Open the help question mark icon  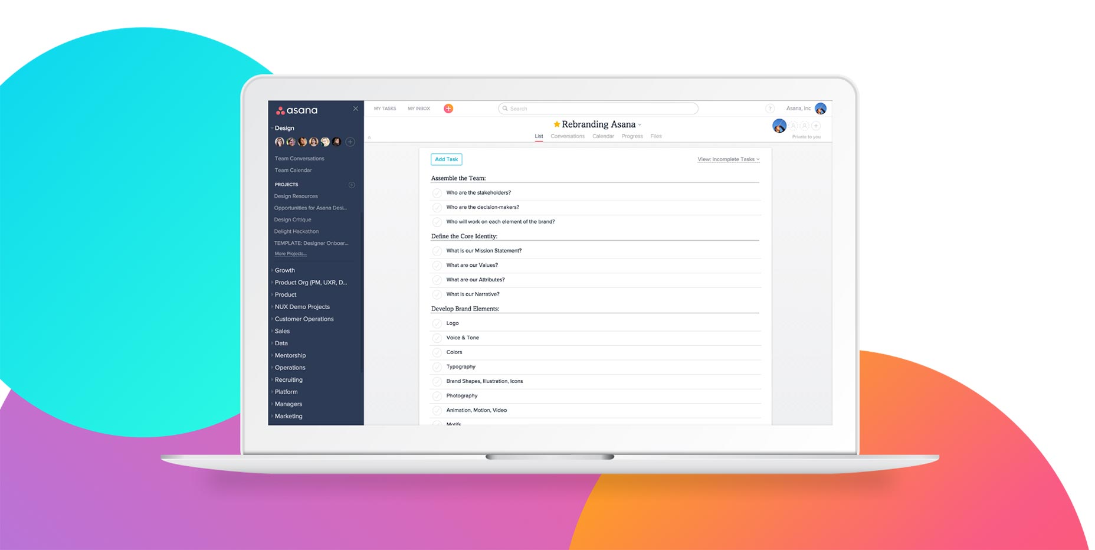770,109
